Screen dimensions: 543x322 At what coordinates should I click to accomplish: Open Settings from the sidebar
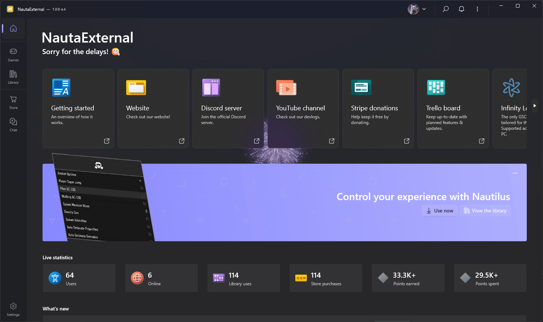click(x=13, y=309)
